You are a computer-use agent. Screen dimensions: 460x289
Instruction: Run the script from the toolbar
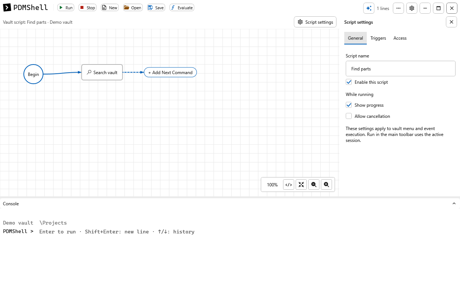pyautogui.click(x=66, y=7)
